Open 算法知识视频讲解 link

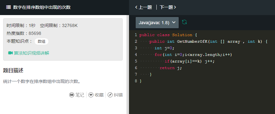click(31, 53)
